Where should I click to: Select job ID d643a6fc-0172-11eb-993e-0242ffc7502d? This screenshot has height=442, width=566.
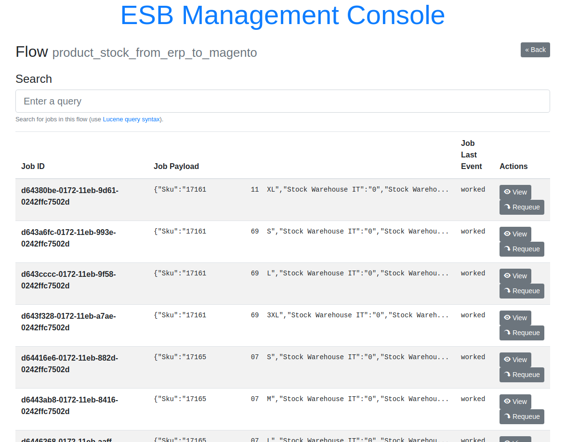[68, 238]
